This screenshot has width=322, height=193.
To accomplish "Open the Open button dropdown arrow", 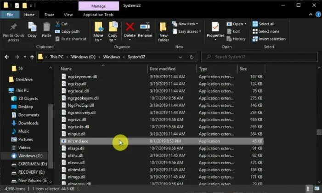I will pos(245,24).
